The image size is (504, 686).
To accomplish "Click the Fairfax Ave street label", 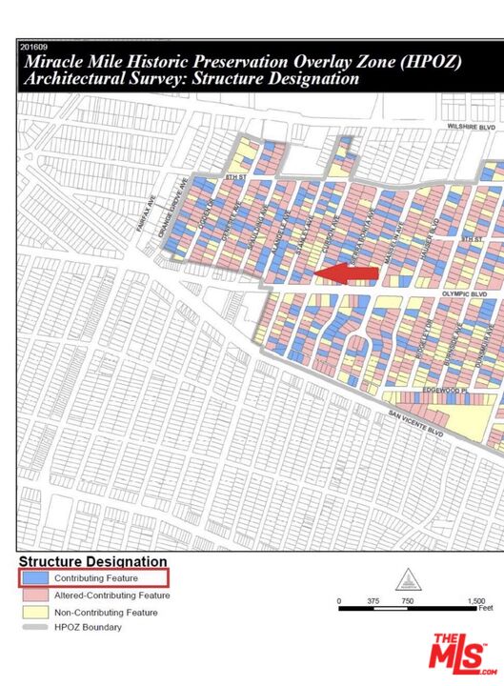I will [x=146, y=213].
